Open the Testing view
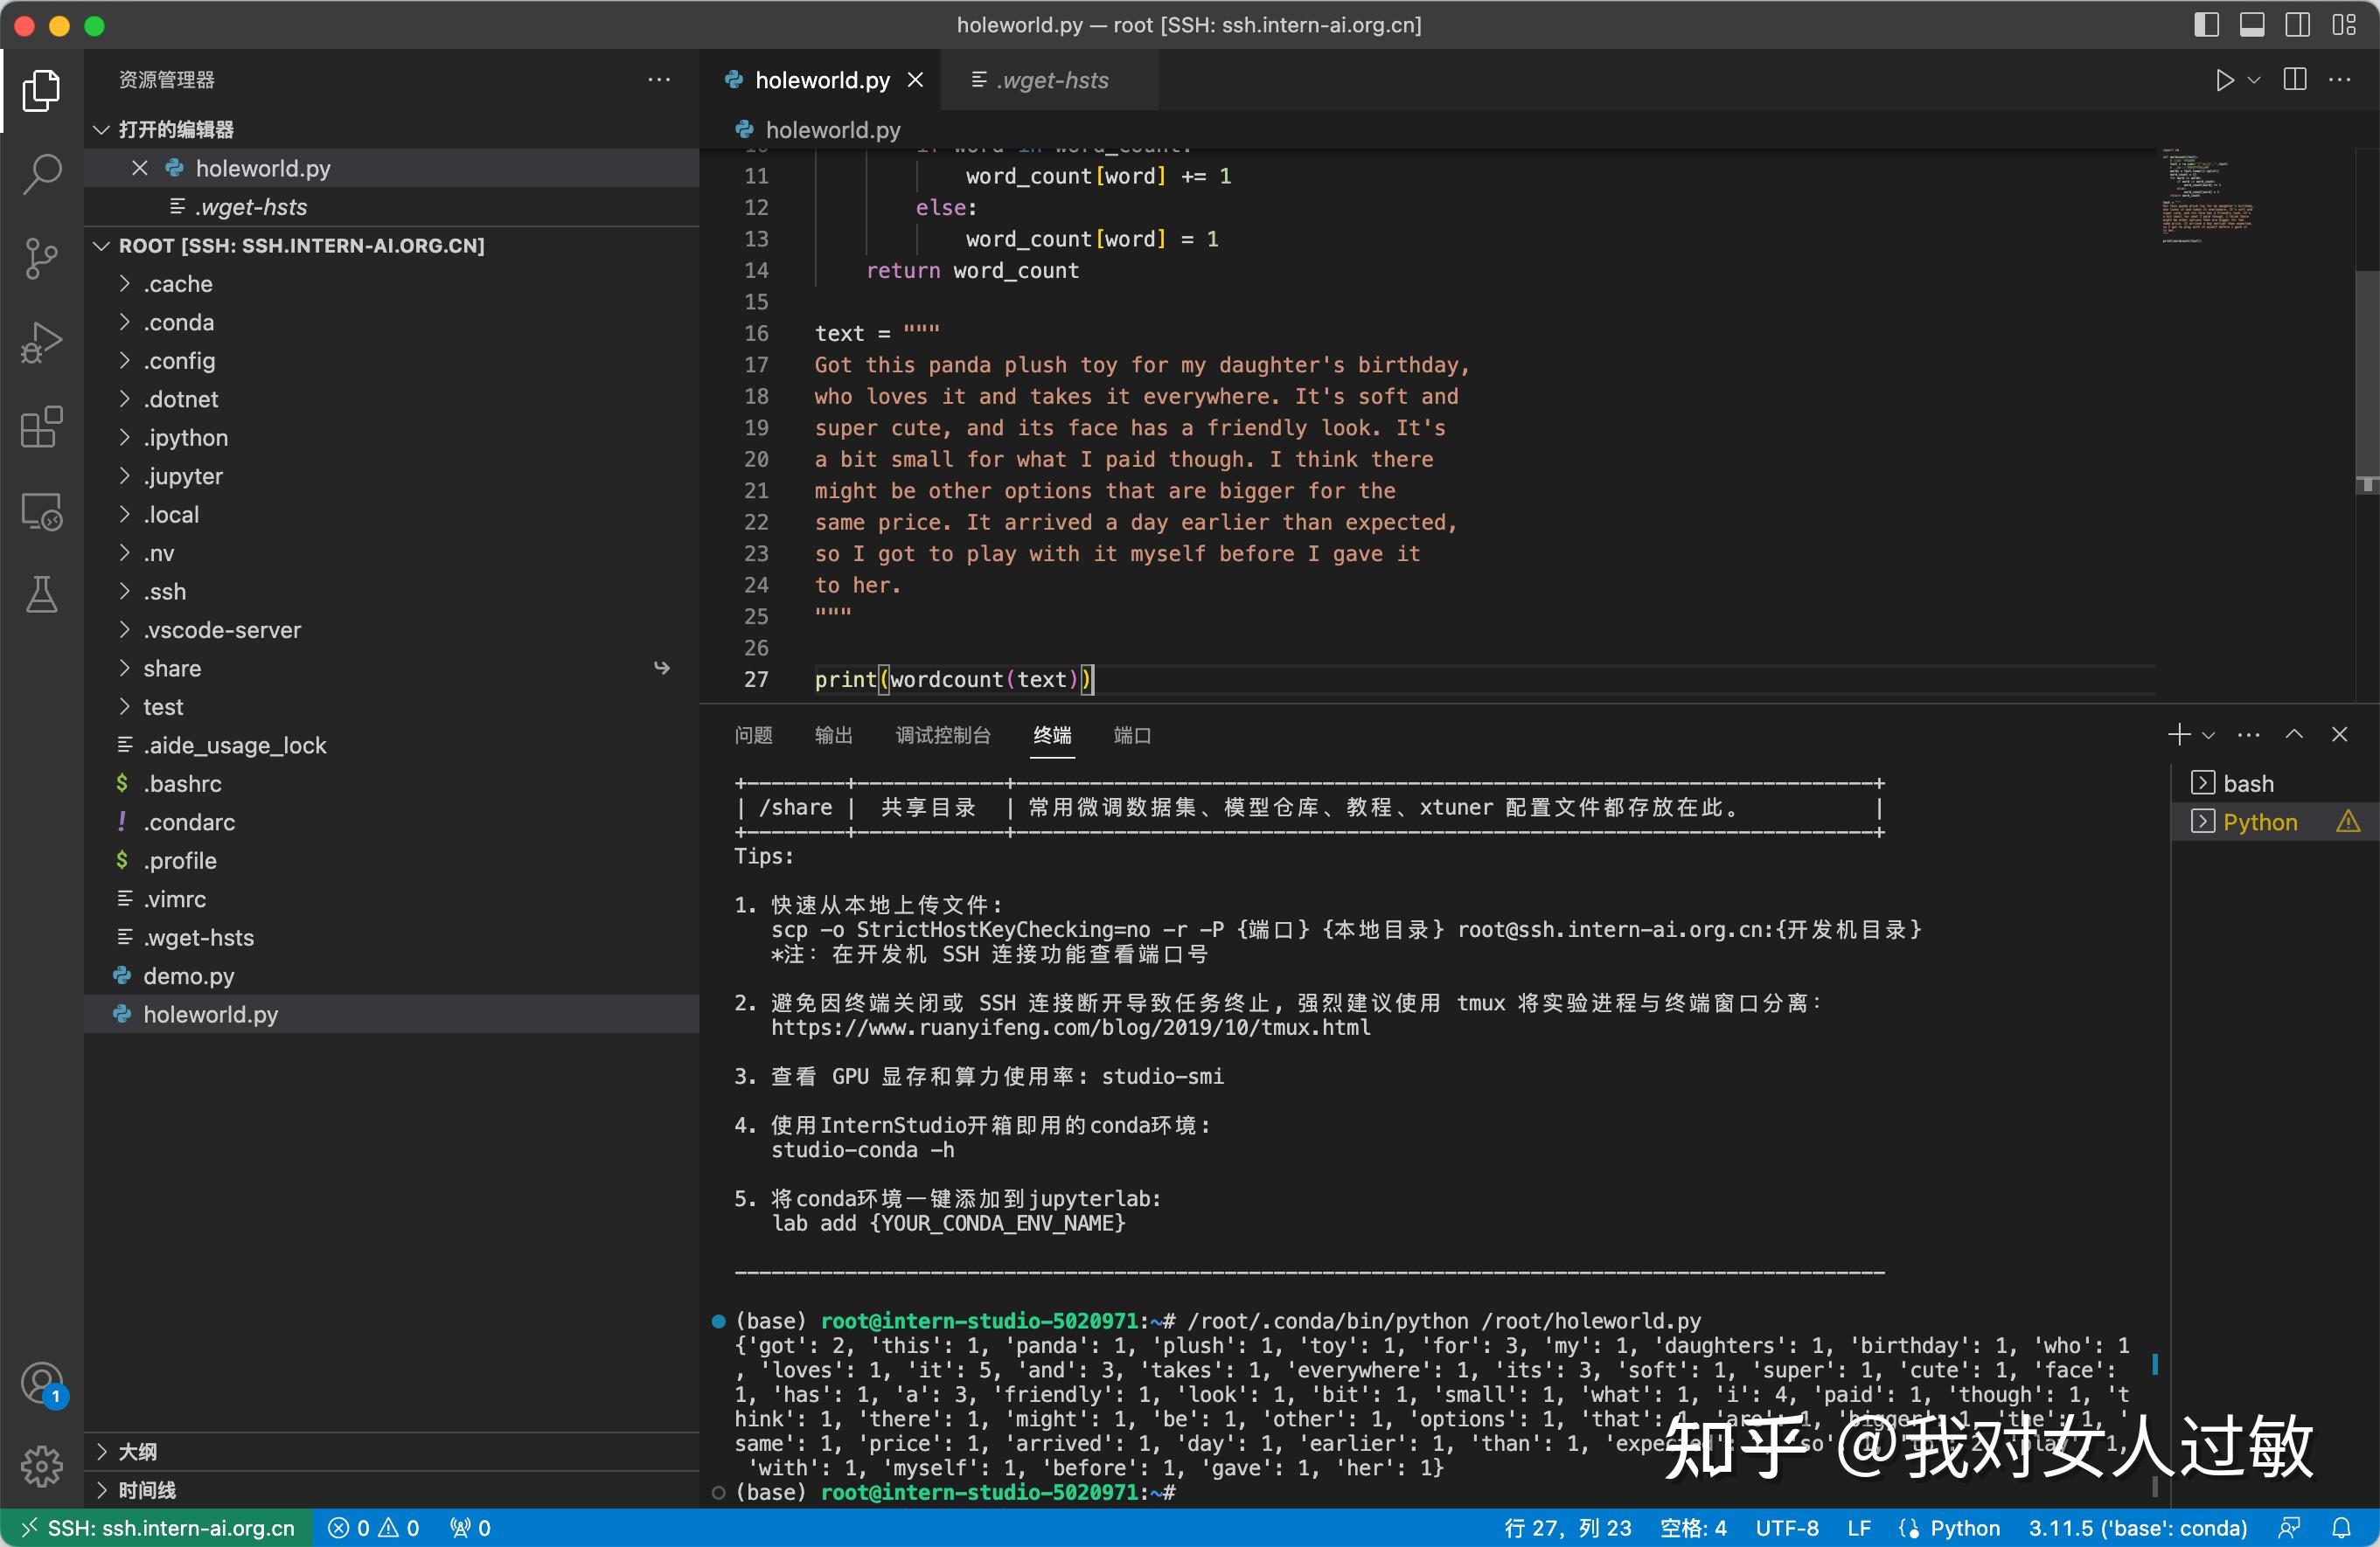Viewport: 2380px width, 1547px height. click(x=41, y=594)
